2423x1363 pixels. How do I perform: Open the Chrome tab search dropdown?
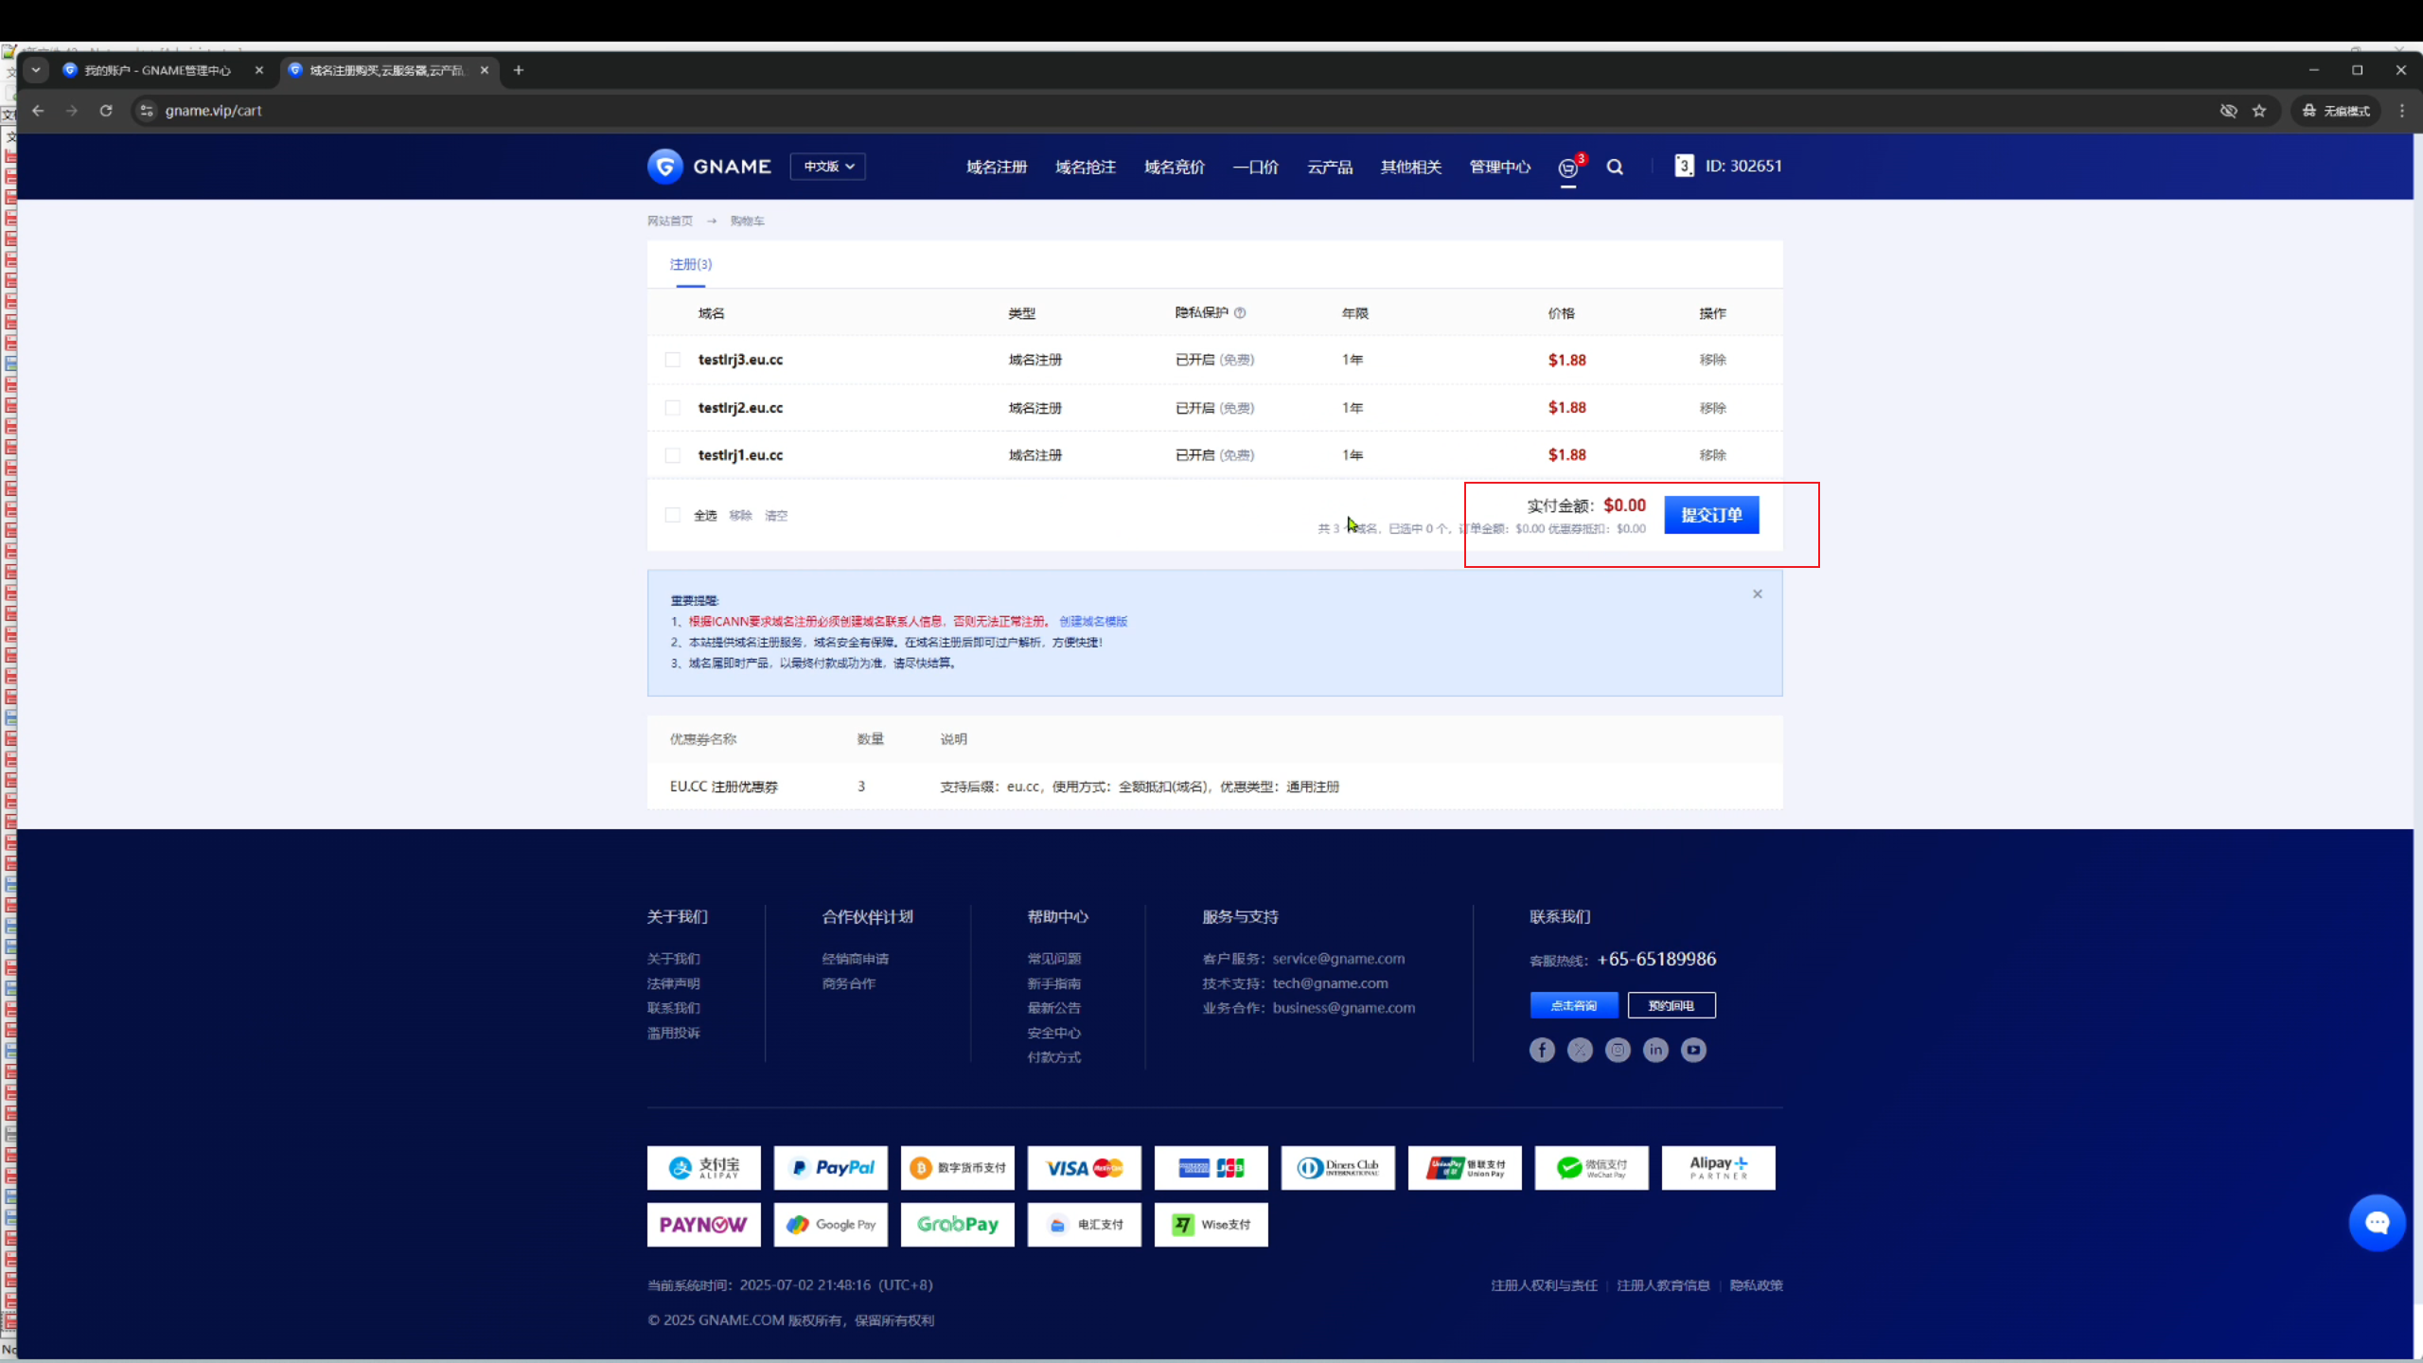click(x=36, y=70)
